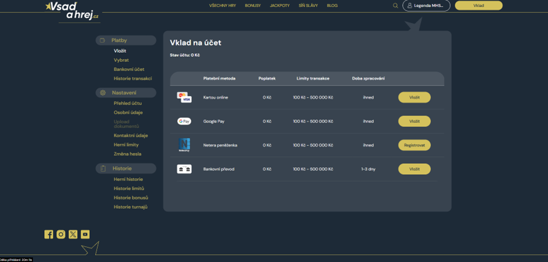Open Historie transakcí sidebar link
Image resolution: width=548 pixels, height=262 pixels.
pyautogui.click(x=133, y=79)
